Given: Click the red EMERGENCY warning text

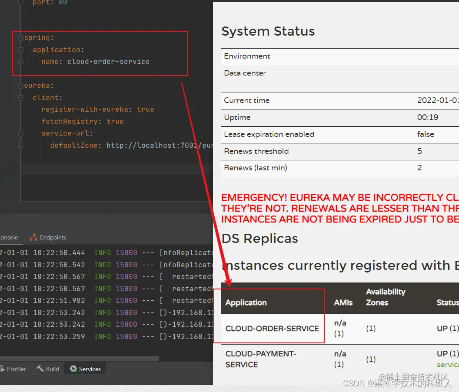Looking at the screenshot, I should 340,208.
